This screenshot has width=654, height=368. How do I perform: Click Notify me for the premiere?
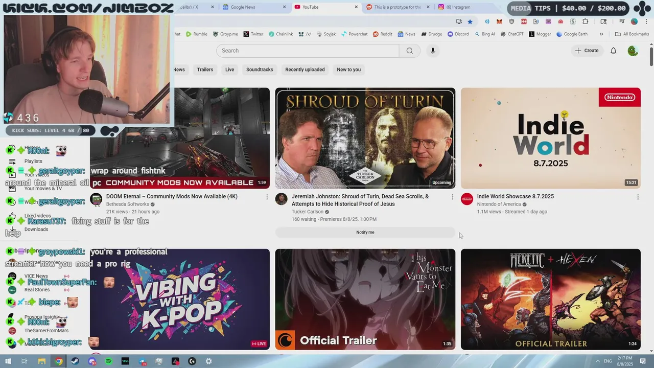point(365,232)
